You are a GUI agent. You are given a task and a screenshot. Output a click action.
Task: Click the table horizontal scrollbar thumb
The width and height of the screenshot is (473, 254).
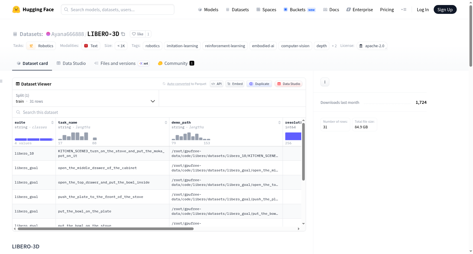(x=106, y=229)
